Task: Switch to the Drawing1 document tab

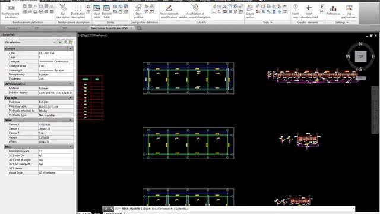Action: (13, 28)
